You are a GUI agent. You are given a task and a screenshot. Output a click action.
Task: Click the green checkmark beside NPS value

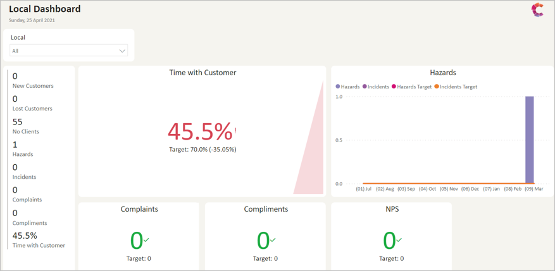[x=399, y=240]
